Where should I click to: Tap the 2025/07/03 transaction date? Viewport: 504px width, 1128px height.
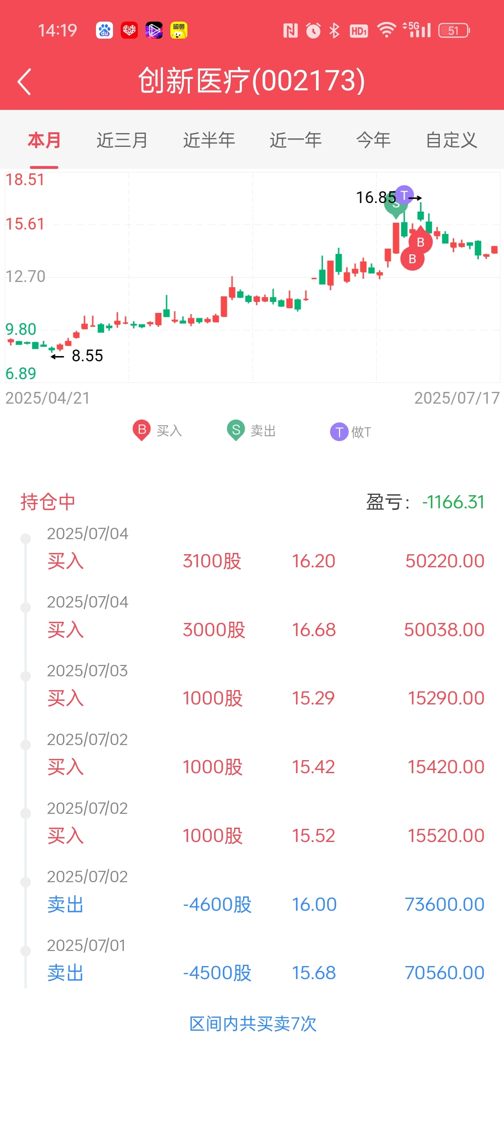pyautogui.click(x=87, y=670)
